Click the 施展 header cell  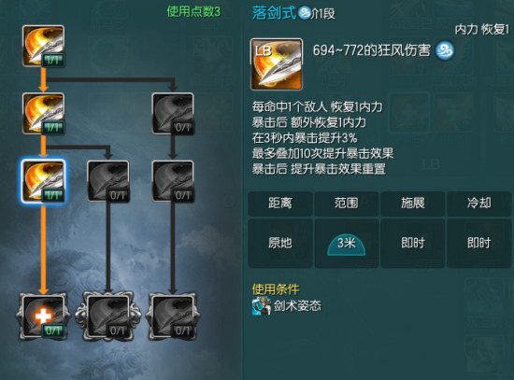pyautogui.click(x=413, y=204)
